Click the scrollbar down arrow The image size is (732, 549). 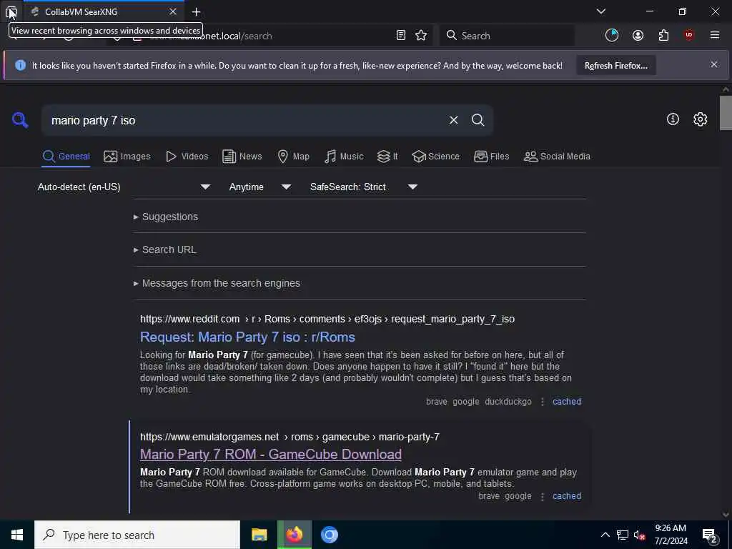pos(726,515)
